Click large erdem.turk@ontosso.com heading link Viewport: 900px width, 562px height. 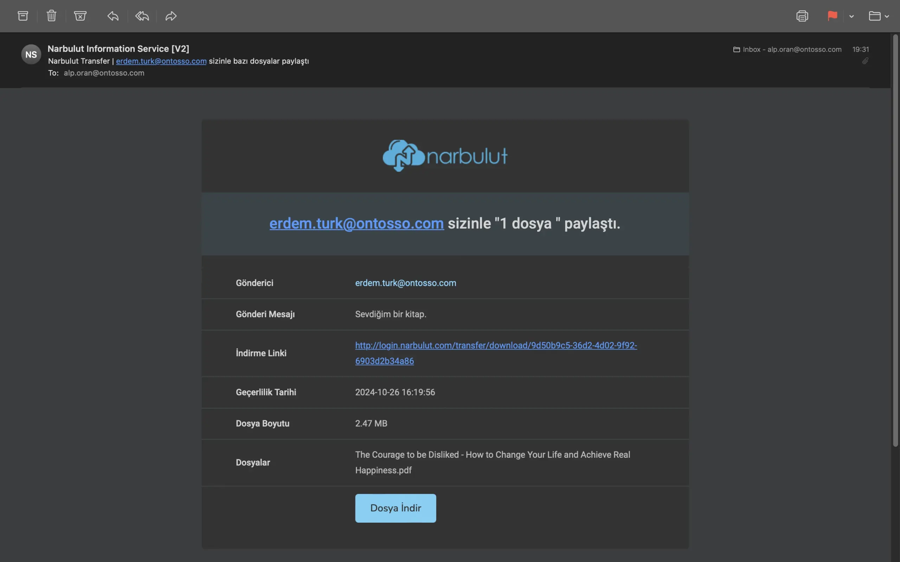click(x=356, y=223)
